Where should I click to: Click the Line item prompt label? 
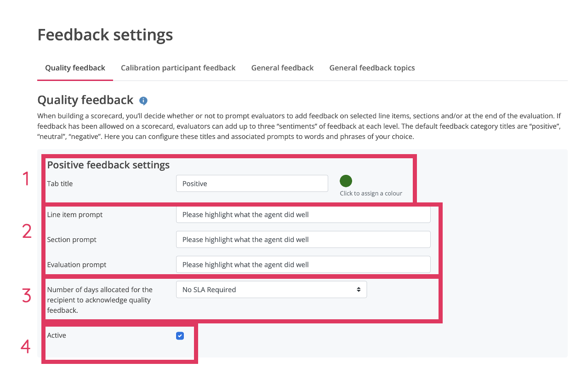(x=75, y=215)
